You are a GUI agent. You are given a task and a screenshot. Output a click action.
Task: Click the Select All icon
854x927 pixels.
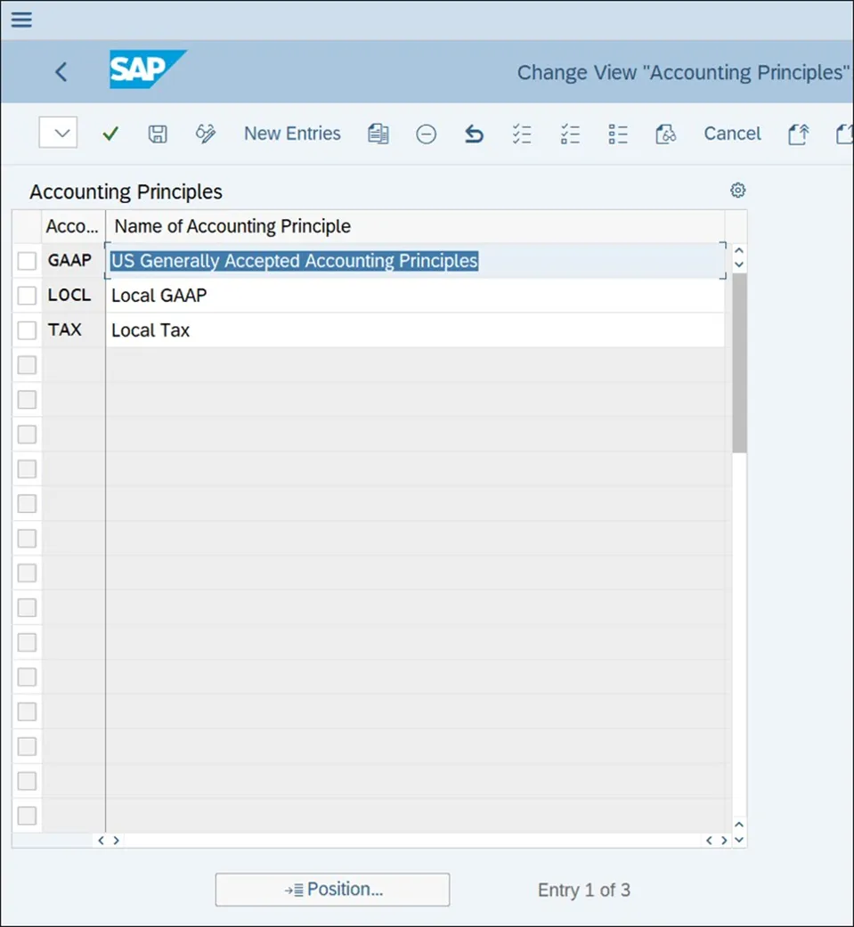(x=522, y=134)
